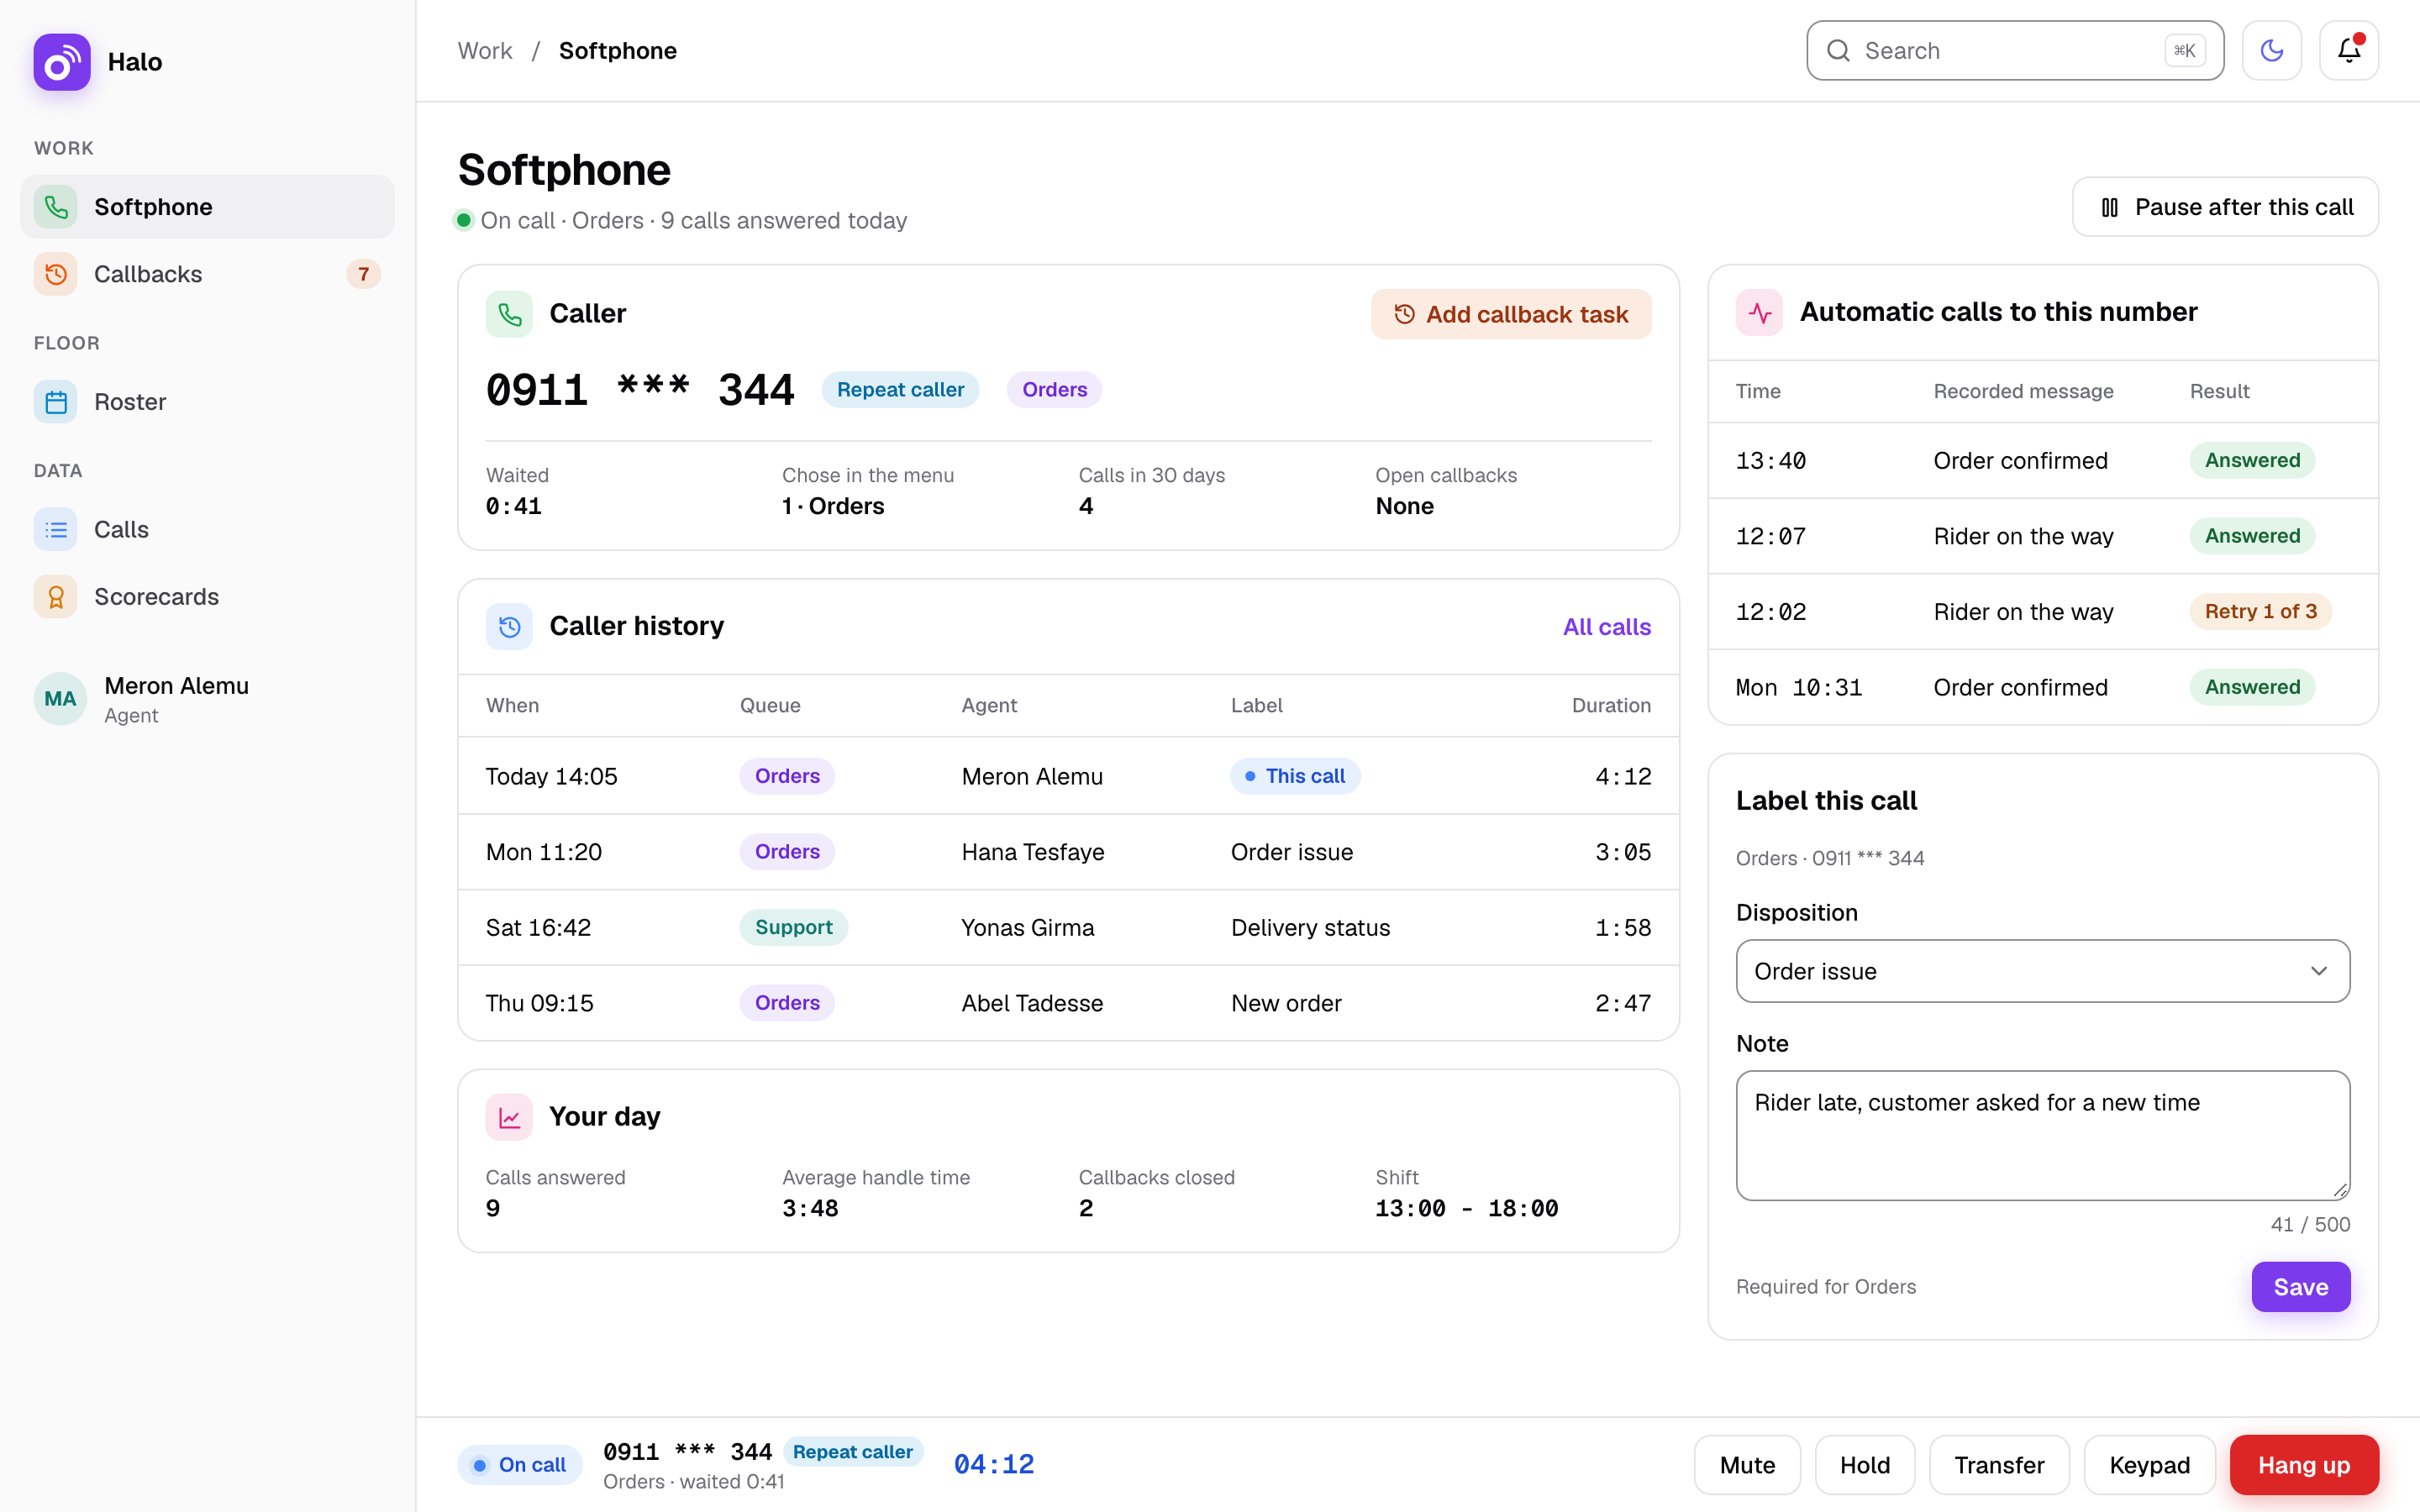
Task: Click the Callbacks count badge 7
Action: click(x=364, y=274)
